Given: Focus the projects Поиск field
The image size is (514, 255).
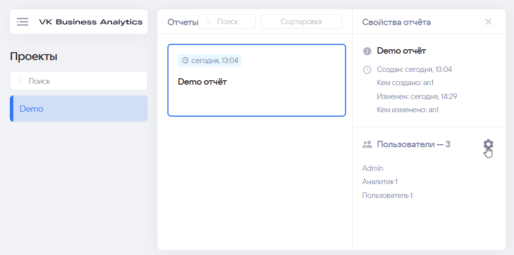Looking at the screenshot, I should (79, 81).
